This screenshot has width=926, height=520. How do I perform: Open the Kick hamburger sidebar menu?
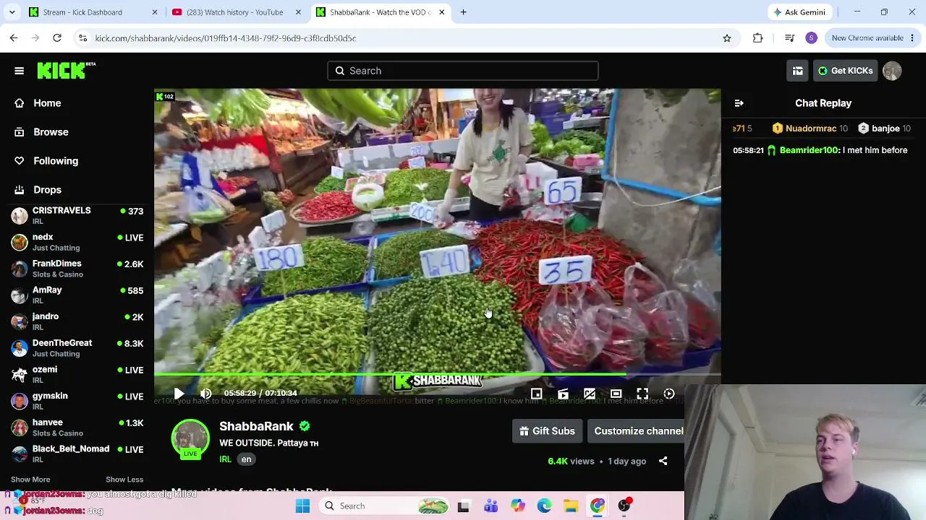click(20, 71)
